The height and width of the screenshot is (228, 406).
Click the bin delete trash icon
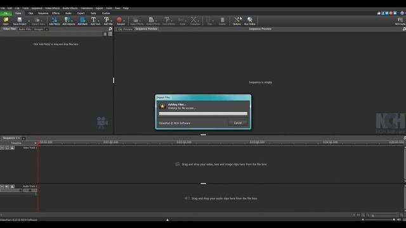105,34
